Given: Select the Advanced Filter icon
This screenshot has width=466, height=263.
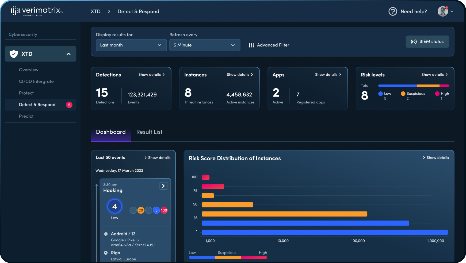Looking at the screenshot, I should pos(251,45).
